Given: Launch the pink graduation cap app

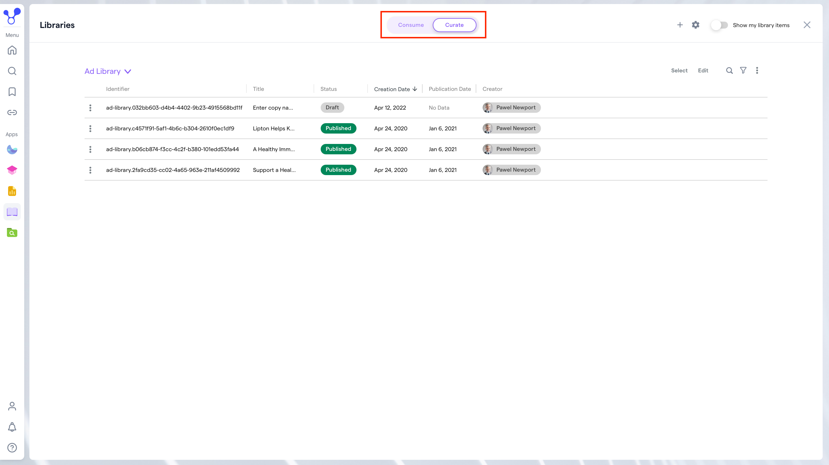Looking at the screenshot, I should click(12, 170).
